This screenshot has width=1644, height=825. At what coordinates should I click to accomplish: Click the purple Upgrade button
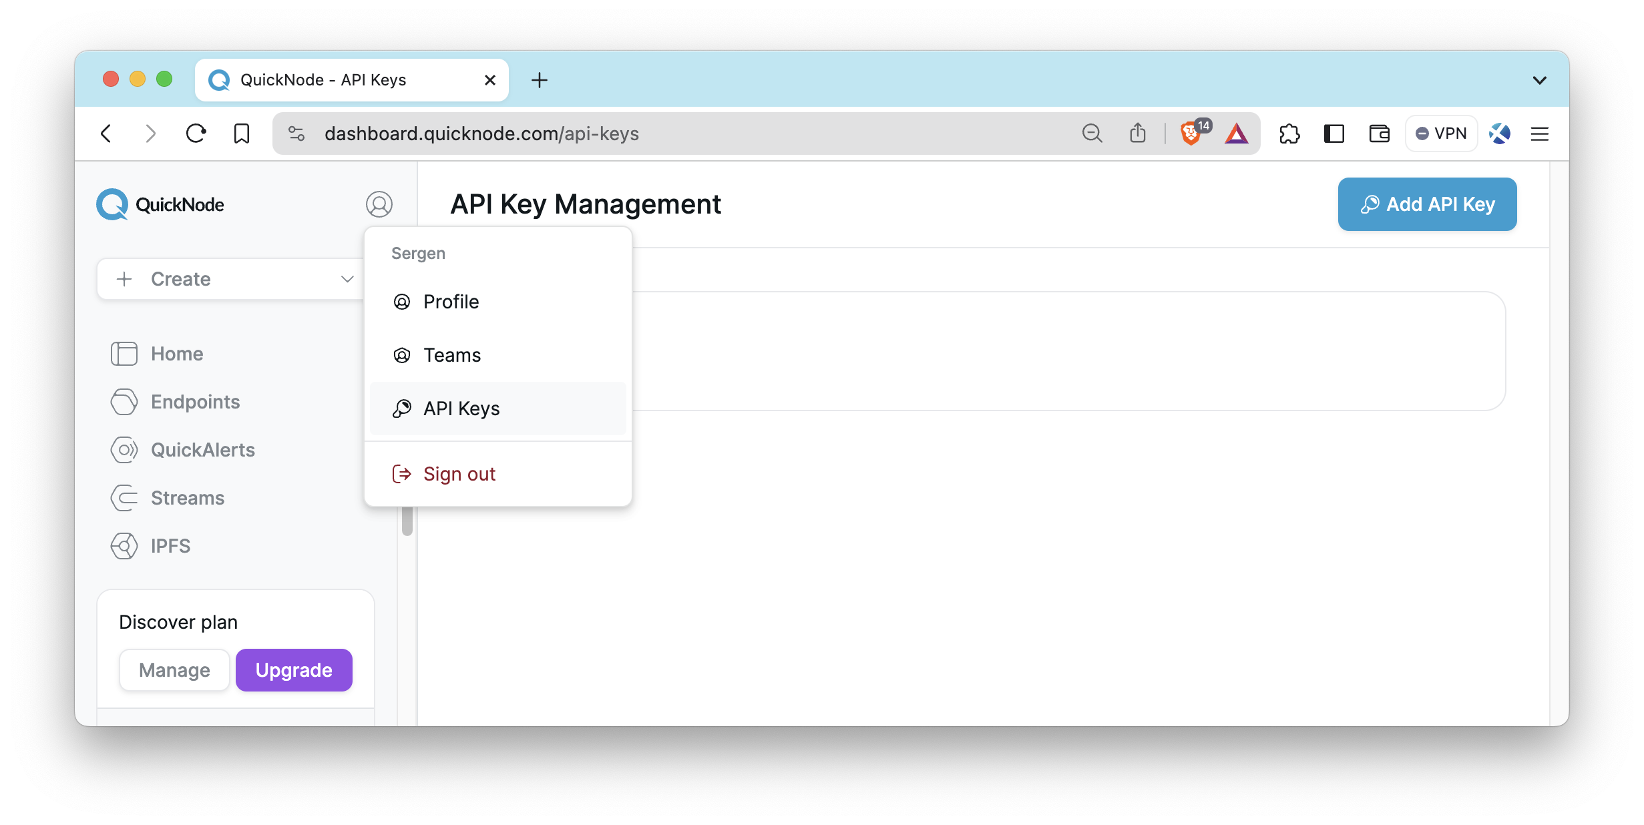click(294, 670)
